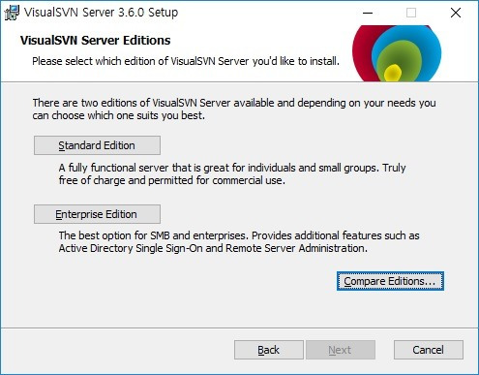Close the setup window with the X

(x=456, y=13)
